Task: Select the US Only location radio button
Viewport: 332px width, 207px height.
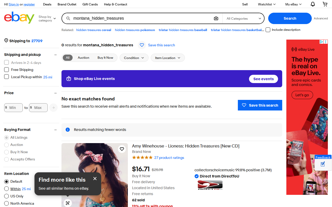Action: (x=6, y=196)
